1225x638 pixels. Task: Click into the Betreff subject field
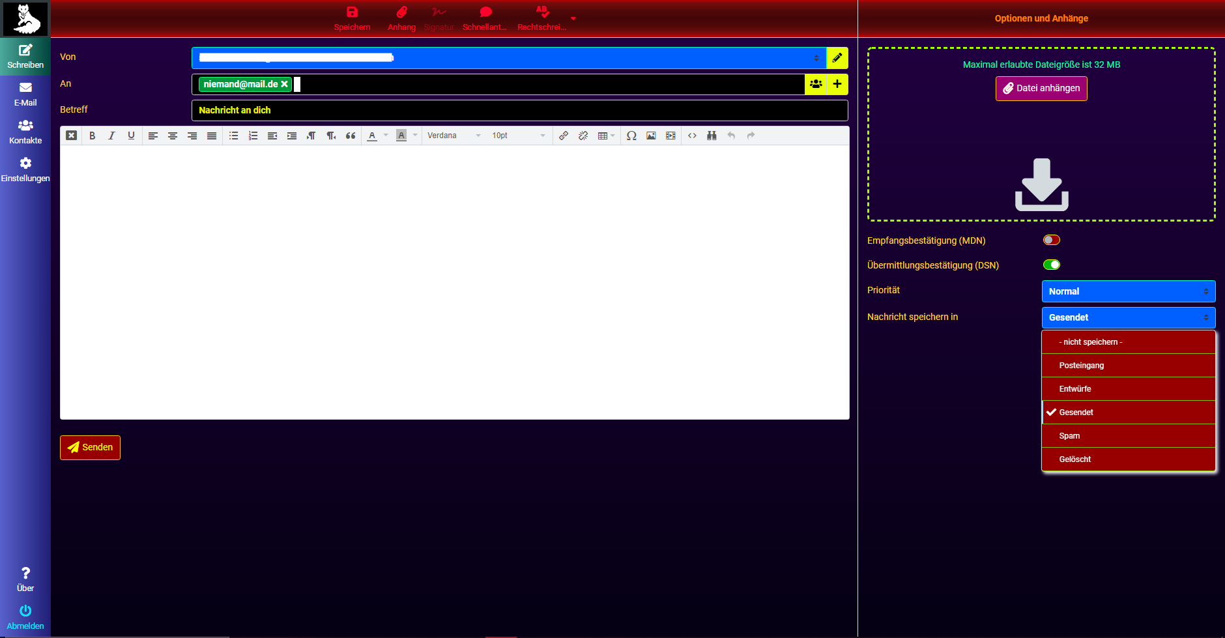point(519,110)
